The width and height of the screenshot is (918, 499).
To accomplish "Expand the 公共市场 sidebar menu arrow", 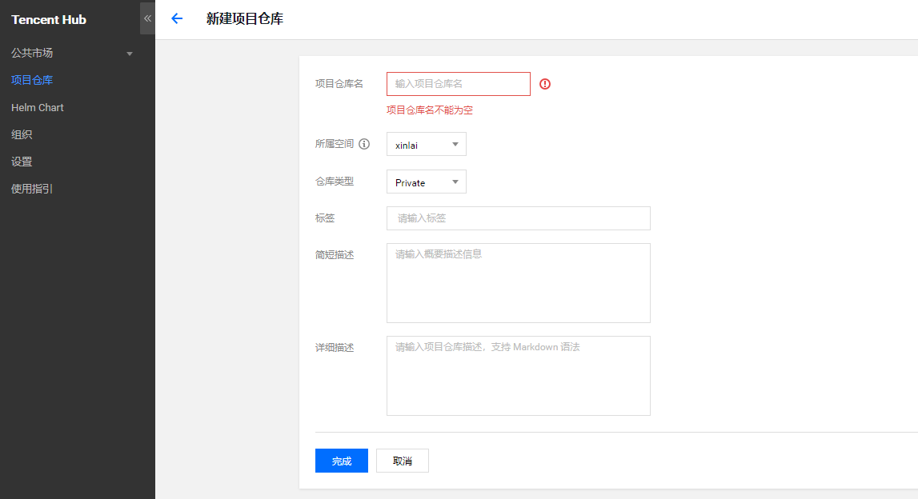I will pos(130,54).
